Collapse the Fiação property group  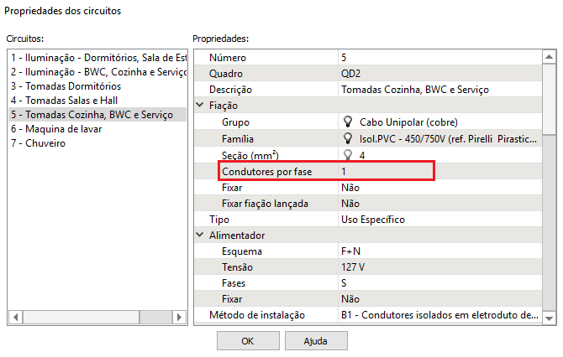coord(199,106)
